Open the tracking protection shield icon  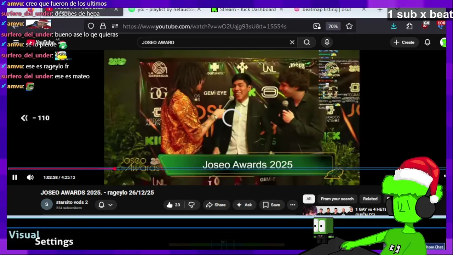(91, 26)
